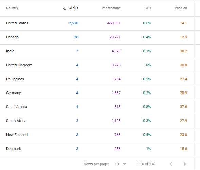Click the 15.6 position value
Screen dimensions: 200x170
[x=183, y=149]
